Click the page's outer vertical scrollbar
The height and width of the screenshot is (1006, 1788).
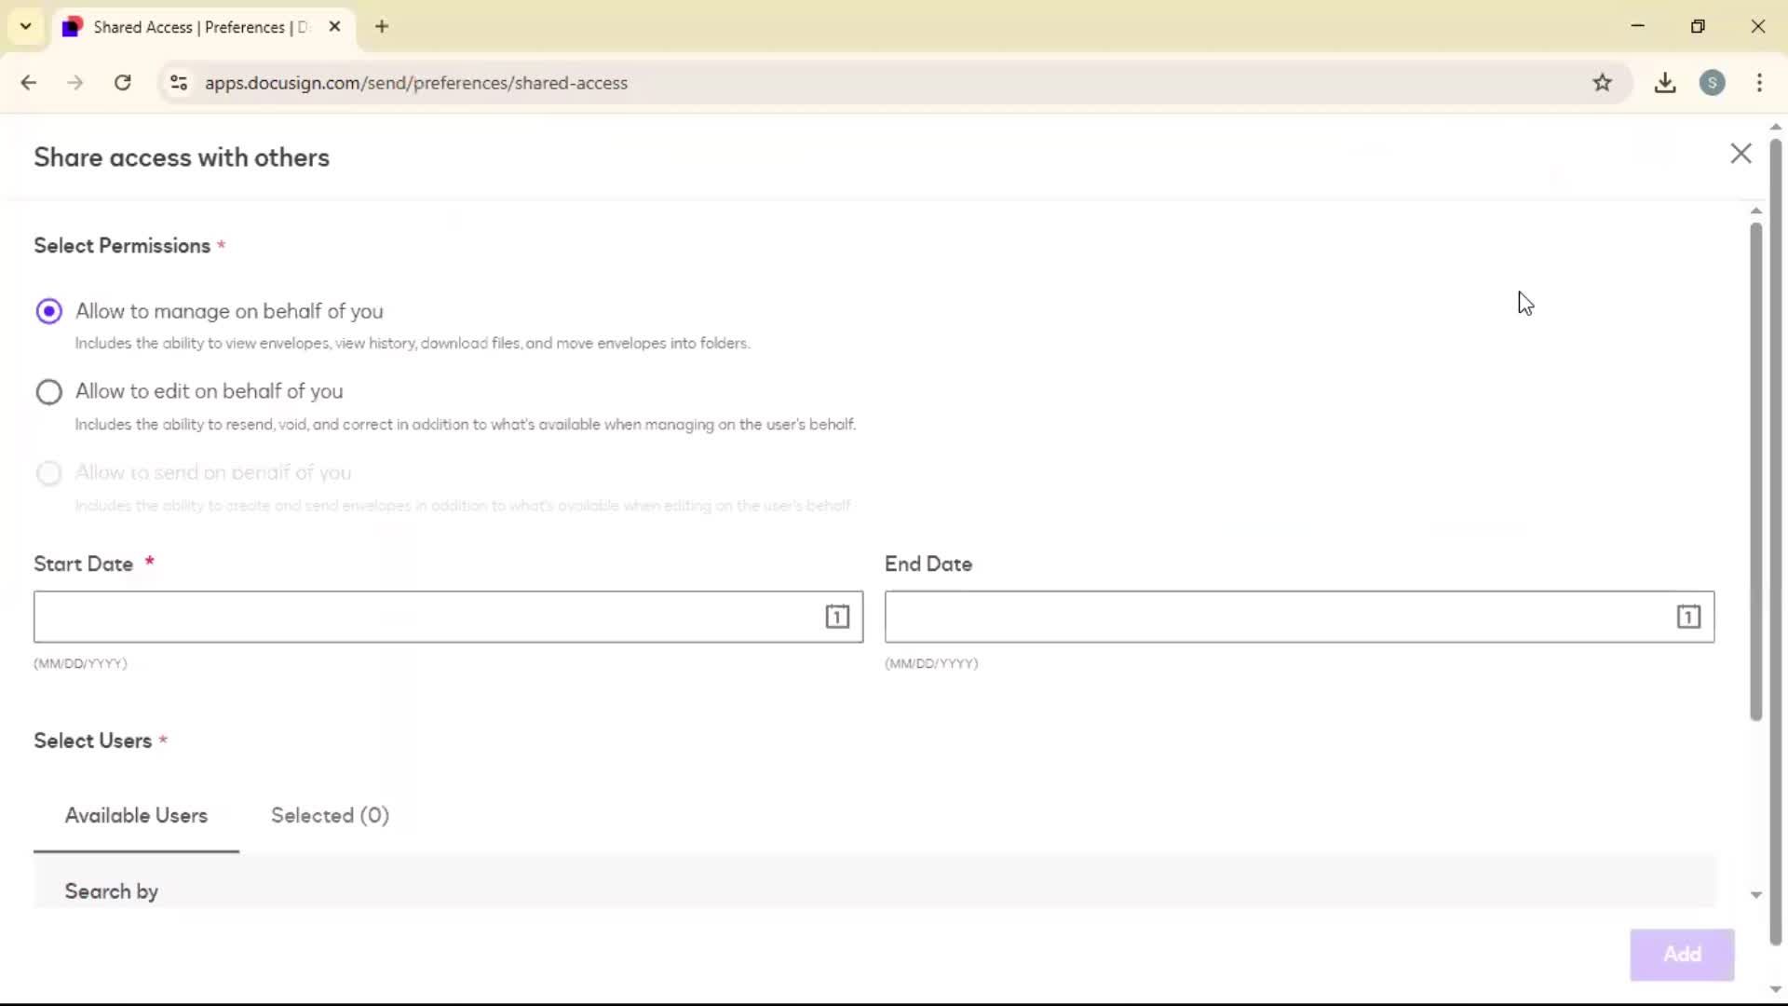click(1775, 540)
